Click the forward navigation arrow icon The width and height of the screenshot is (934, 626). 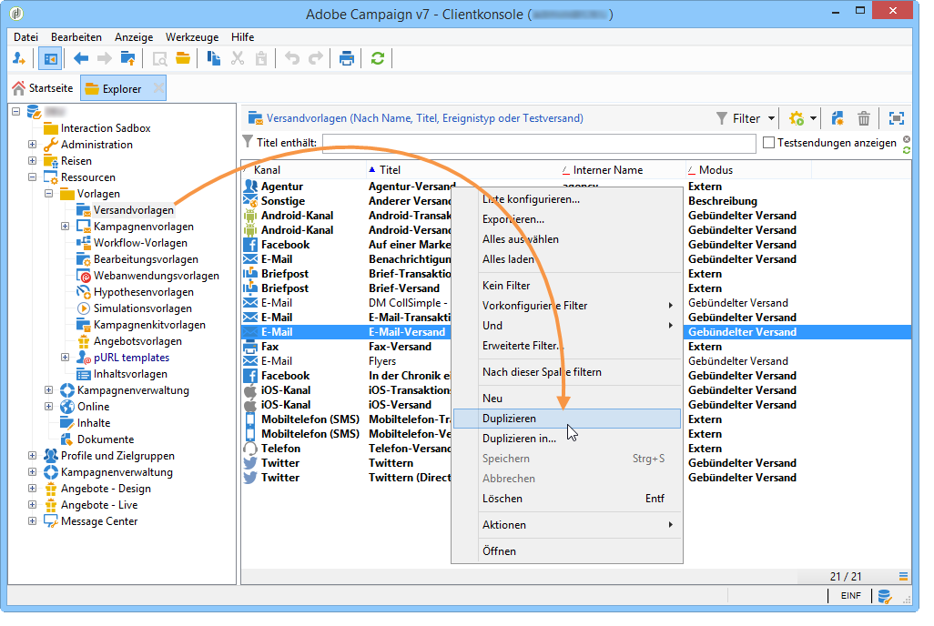point(105,59)
